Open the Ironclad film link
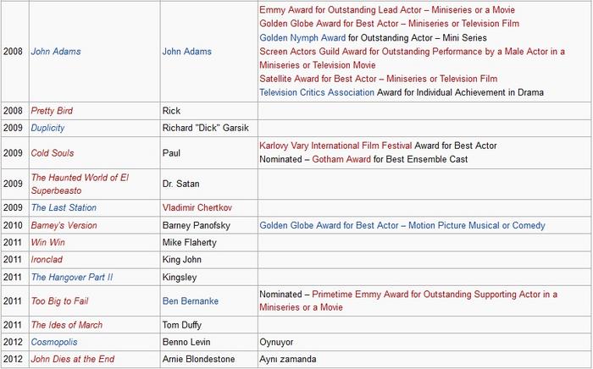593x369 pixels. 49,260
